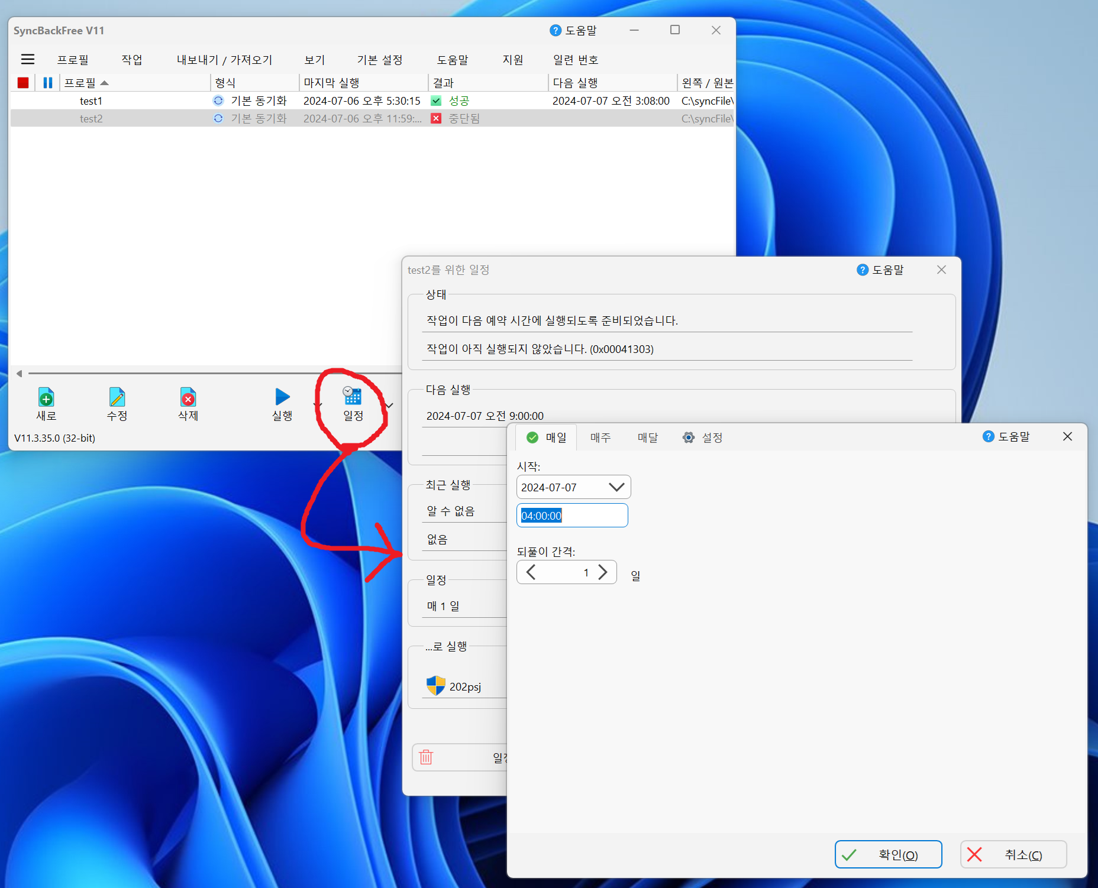1098x888 pixels.
Task: Click the blue pause-all button
Action: point(48,83)
